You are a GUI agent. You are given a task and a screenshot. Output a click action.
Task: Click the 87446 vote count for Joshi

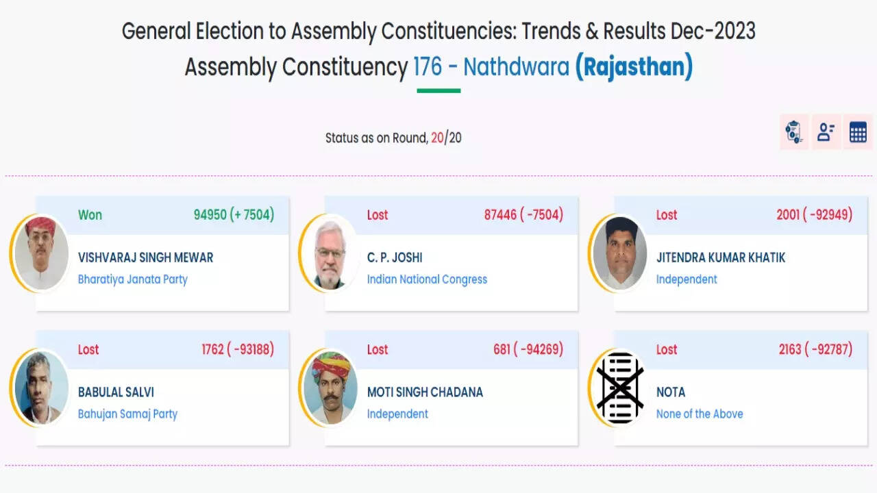(499, 215)
